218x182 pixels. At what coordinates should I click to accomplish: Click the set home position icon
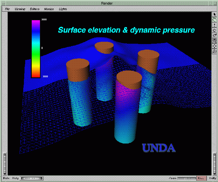coord(215,36)
